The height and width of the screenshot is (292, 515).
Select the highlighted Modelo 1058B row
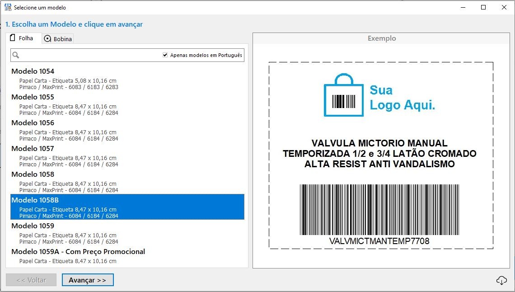pos(127,207)
